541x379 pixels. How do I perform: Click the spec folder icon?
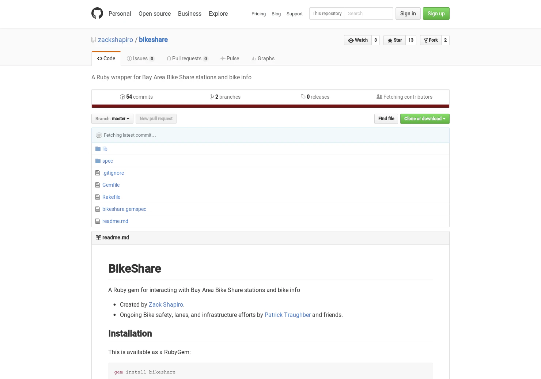98,161
